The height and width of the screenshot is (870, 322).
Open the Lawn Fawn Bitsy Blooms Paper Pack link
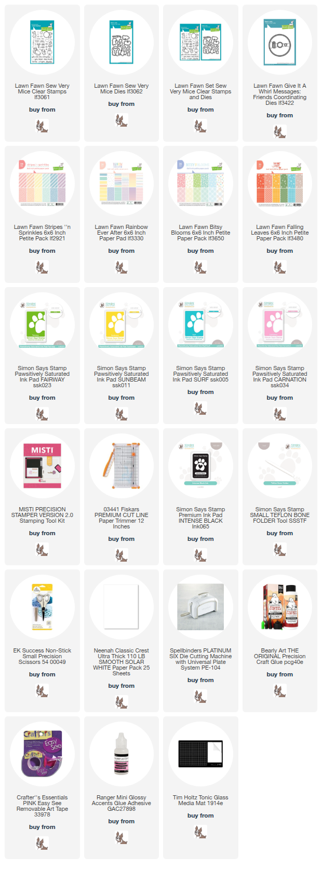200,233
